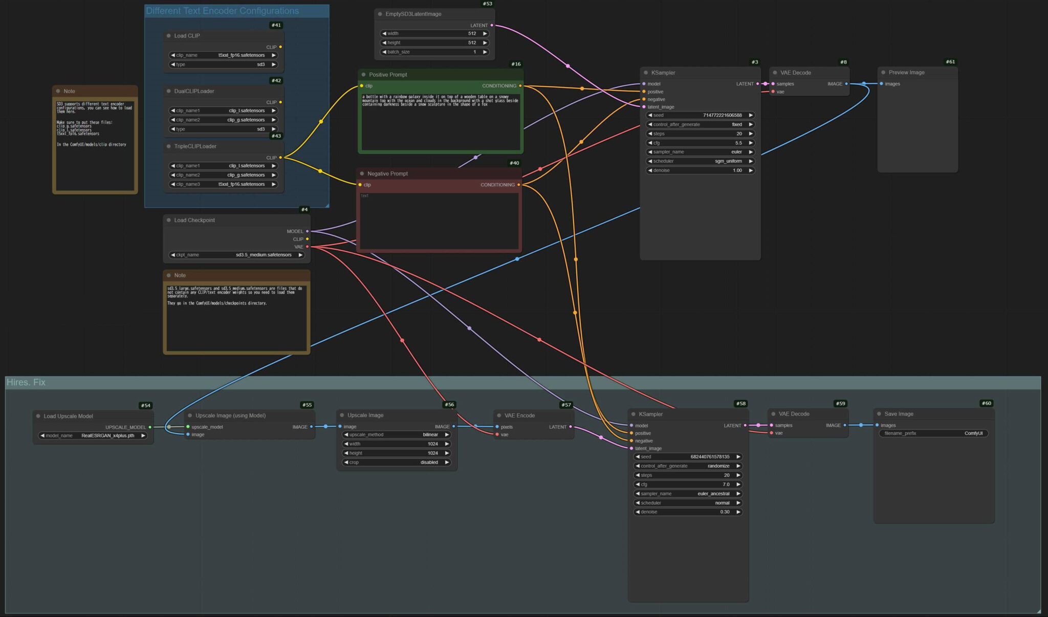The height and width of the screenshot is (617, 1048).
Task: Click the collapse dot on Positive Prompt node
Action: pos(363,74)
